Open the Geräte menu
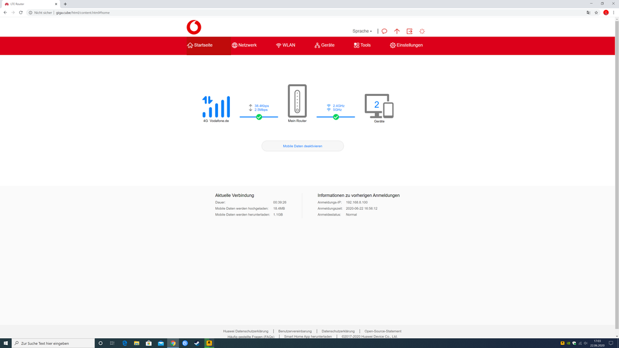Screen dimensions: 619x348 coord(325,45)
